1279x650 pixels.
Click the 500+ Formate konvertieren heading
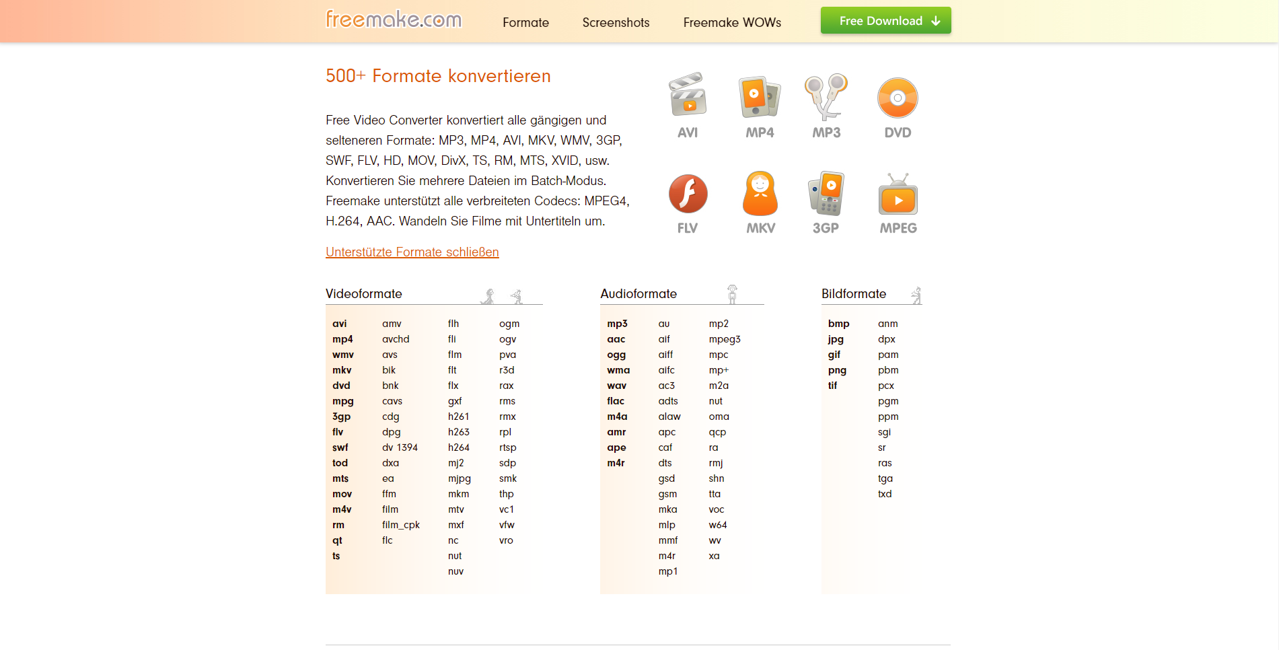click(x=438, y=76)
